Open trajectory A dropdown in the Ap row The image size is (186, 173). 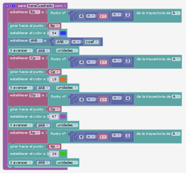(x=176, y=134)
